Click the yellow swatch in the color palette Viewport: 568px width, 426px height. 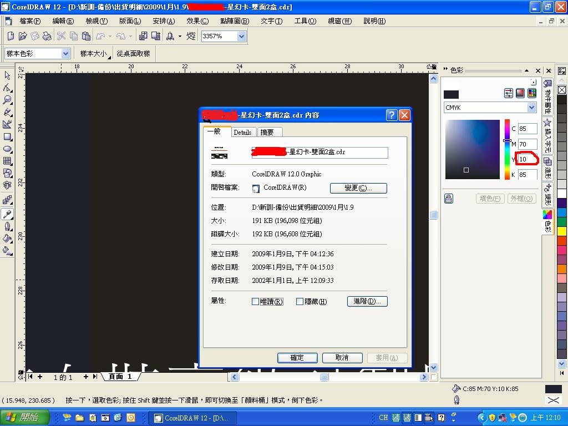tap(561, 231)
